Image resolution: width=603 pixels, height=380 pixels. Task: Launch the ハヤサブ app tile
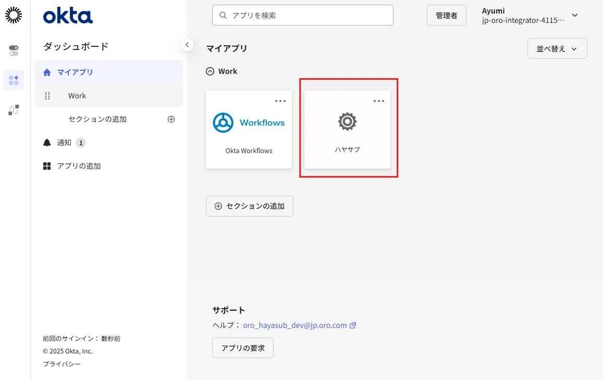[x=347, y=130]
